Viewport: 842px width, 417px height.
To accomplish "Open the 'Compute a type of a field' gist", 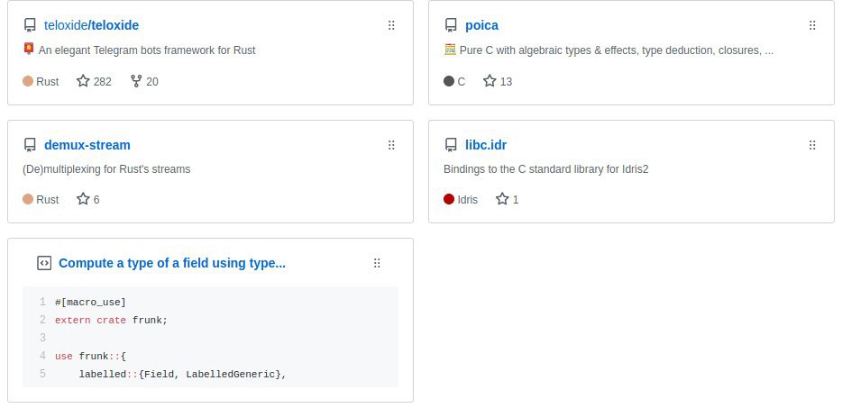I will click(172, 263).
